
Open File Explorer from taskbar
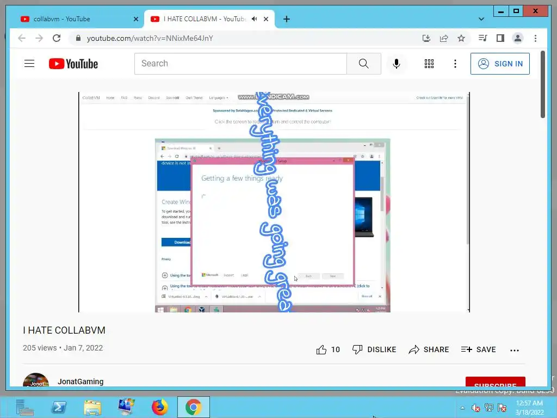pyautogui.click(x=92, y=407)
